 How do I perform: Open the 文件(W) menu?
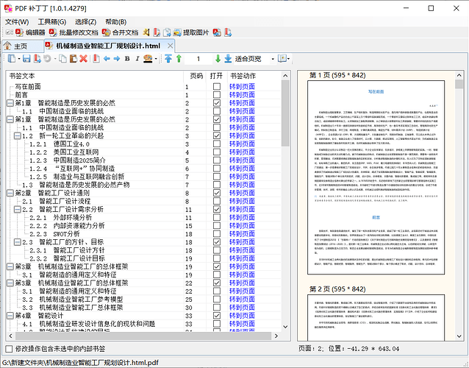point(18,22)
